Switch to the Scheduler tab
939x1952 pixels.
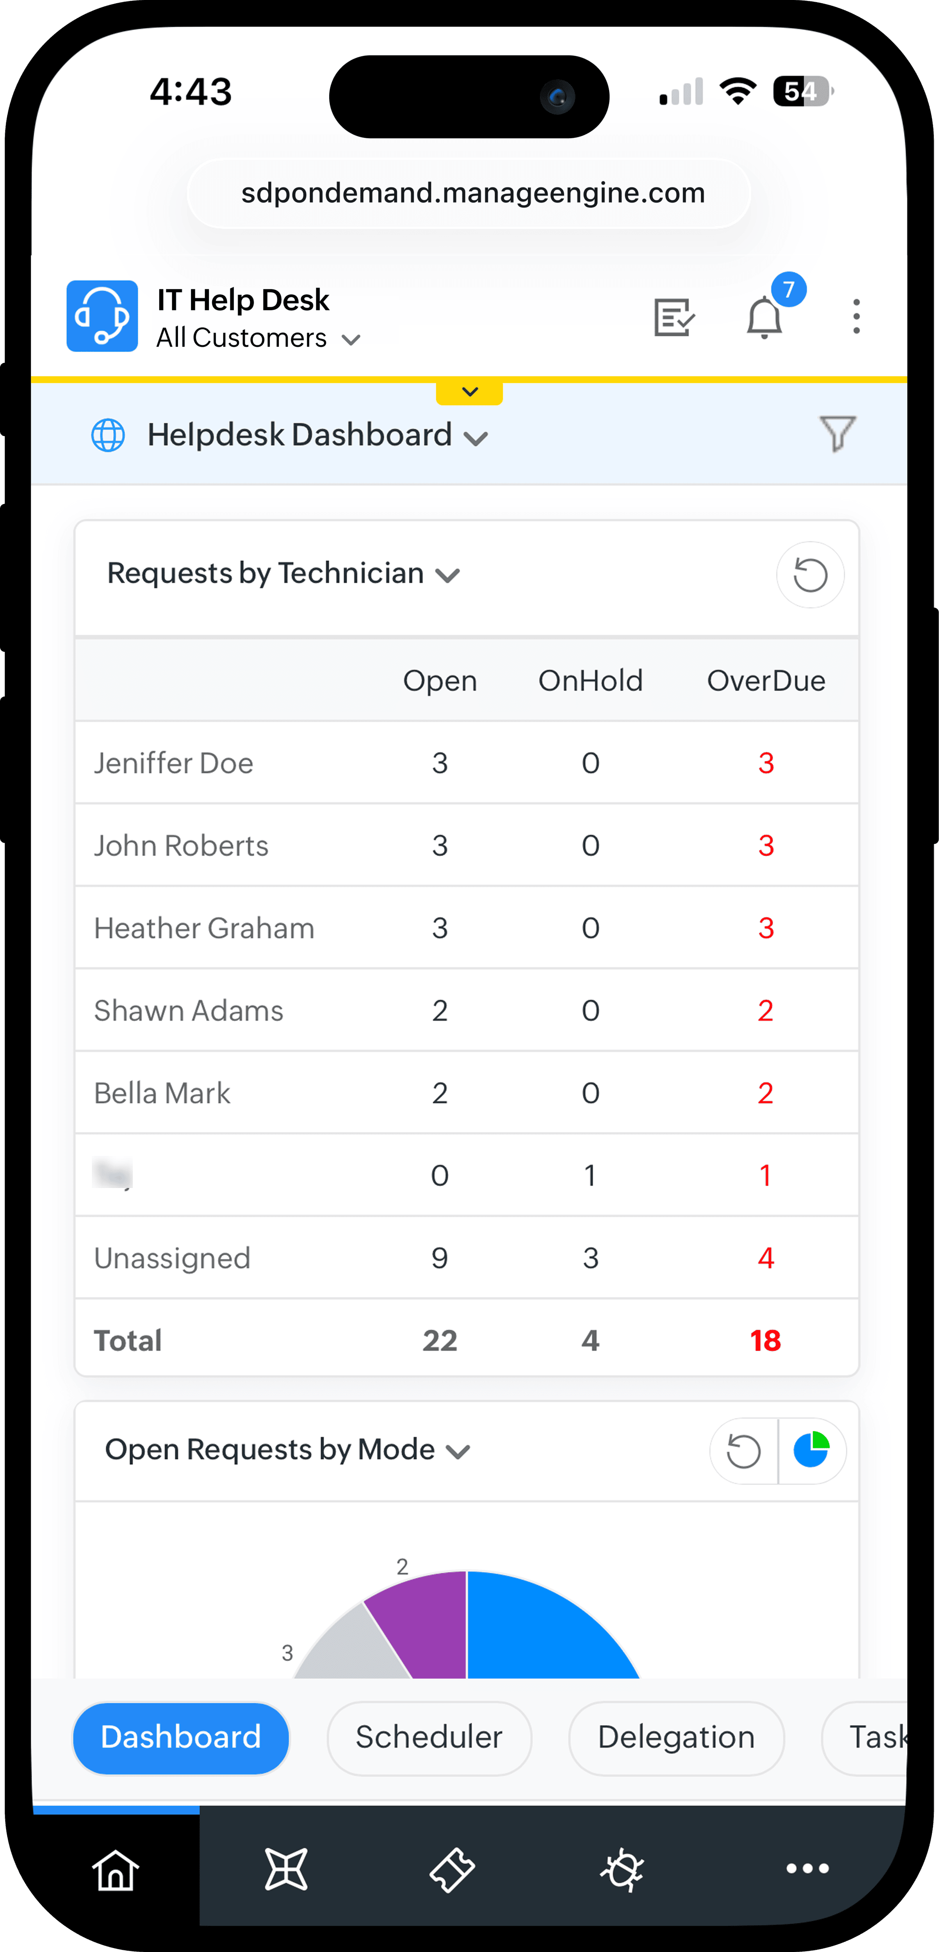pos(429,1738)
